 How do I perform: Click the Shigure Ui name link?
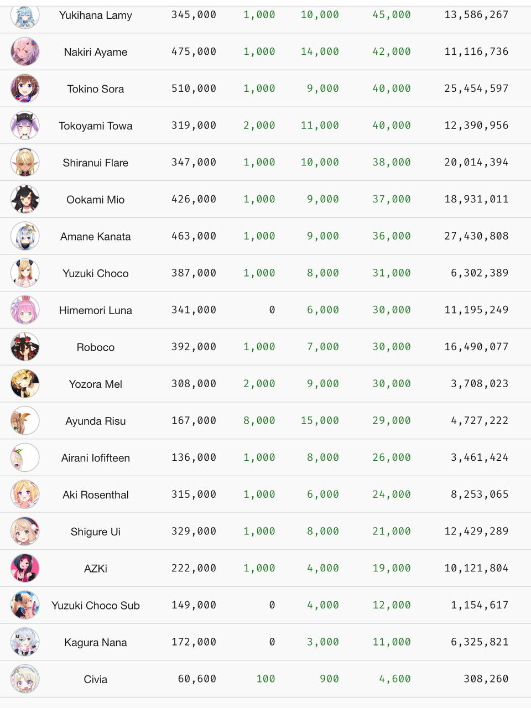[x=96, y=532]
